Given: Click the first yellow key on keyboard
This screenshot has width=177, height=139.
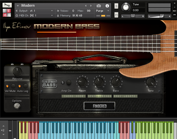Looking at the screenshot, I should coord(20,135).
